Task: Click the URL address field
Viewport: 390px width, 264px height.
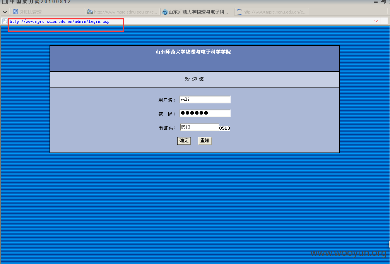Action: [x=190, y=21]
